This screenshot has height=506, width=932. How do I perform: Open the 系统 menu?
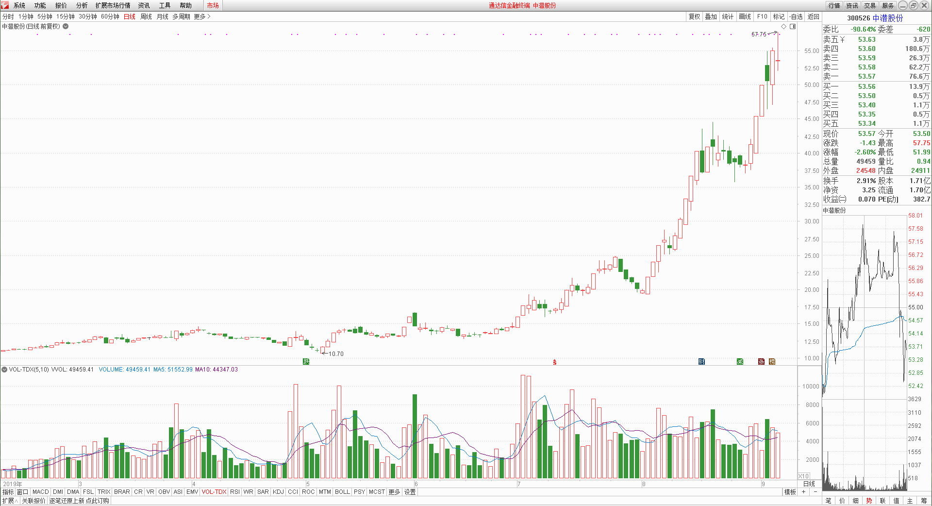(19, 5)
